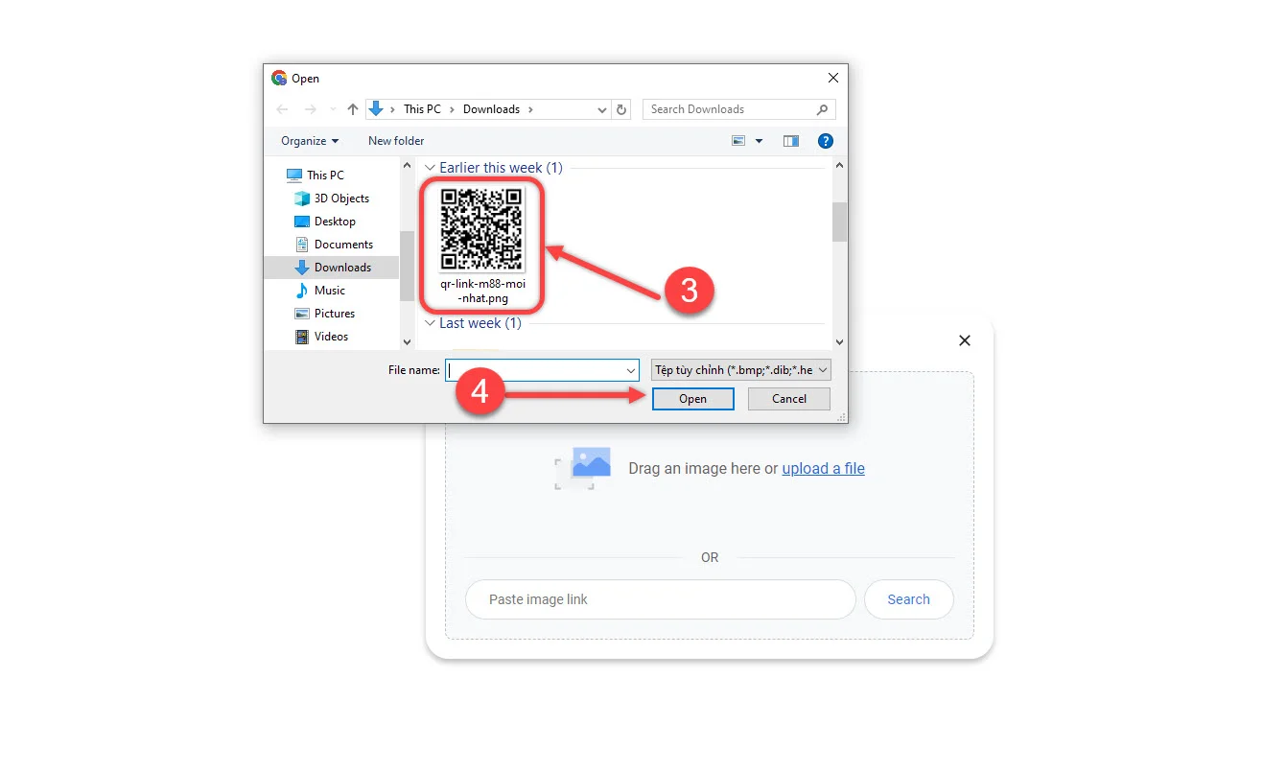Collapse the Earlier this week group
This screenshot has width=1287, height=772.
[x=430, y=168]
